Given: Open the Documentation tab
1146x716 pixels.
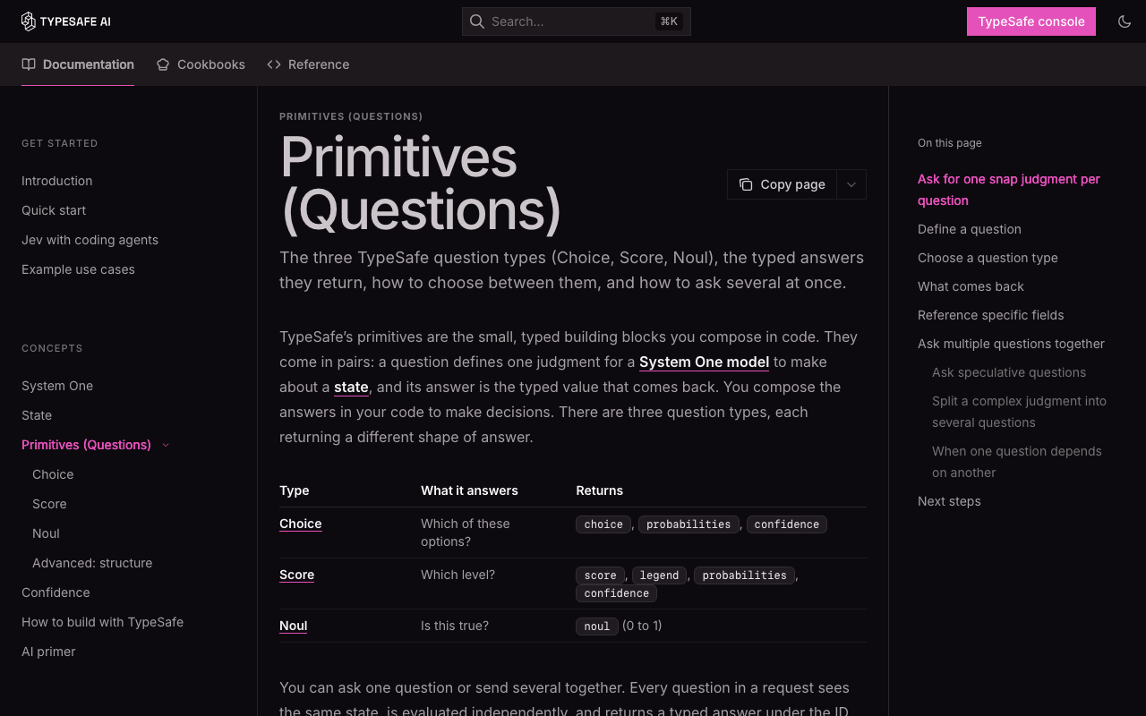Looking at the screenshot, I should (78, 64).
